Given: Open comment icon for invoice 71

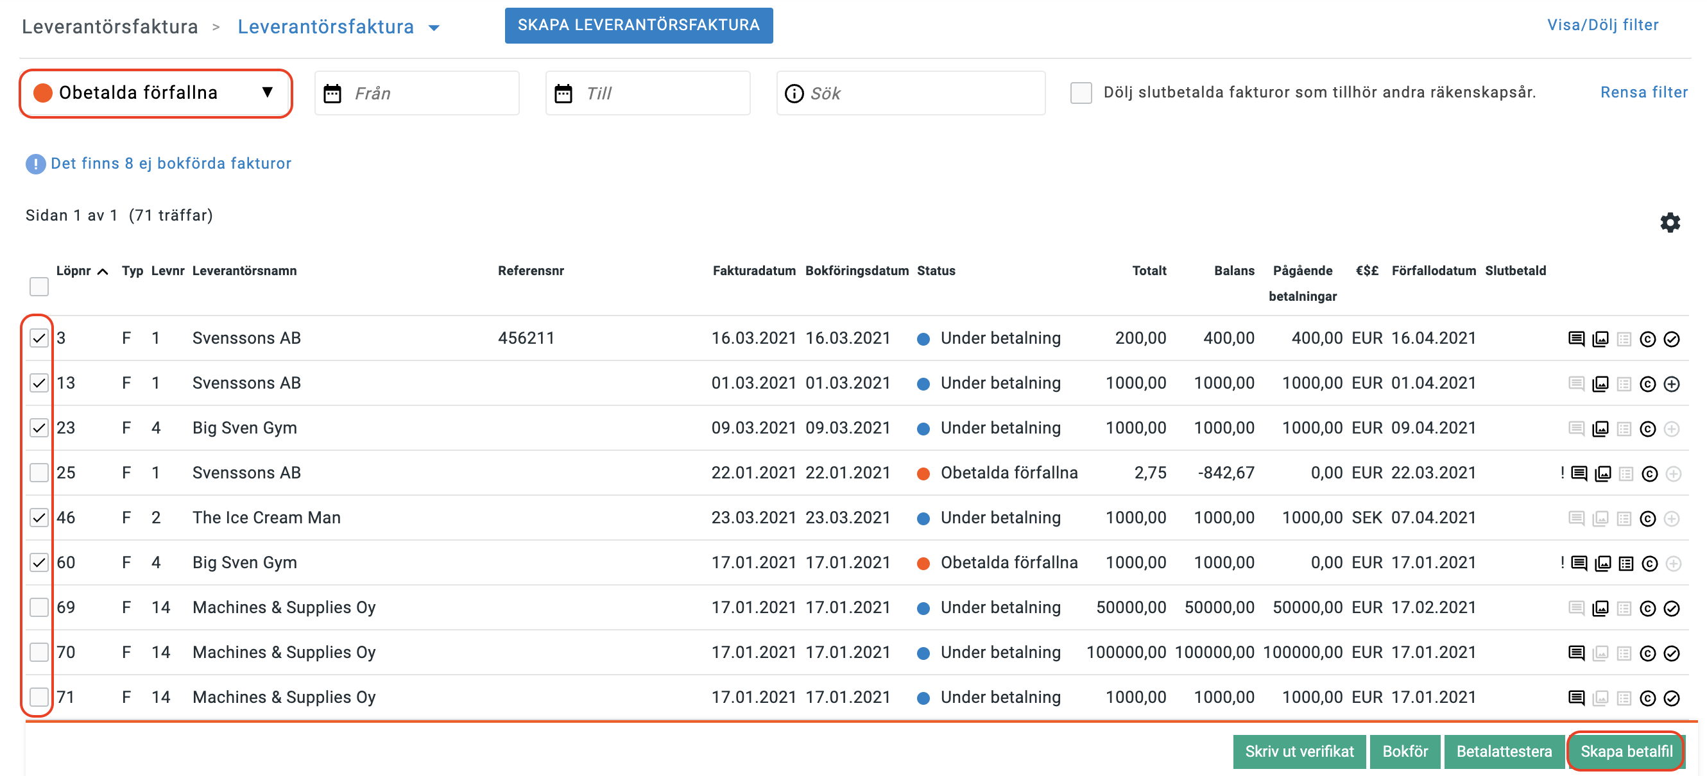Looking at the screenshot, I should (1577, 698).
